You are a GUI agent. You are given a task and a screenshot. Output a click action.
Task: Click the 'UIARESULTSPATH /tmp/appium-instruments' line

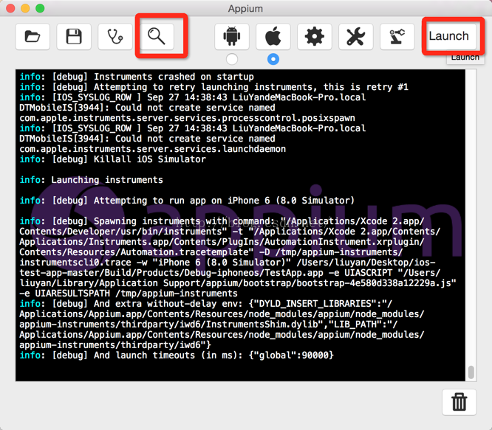pos(129,294)
